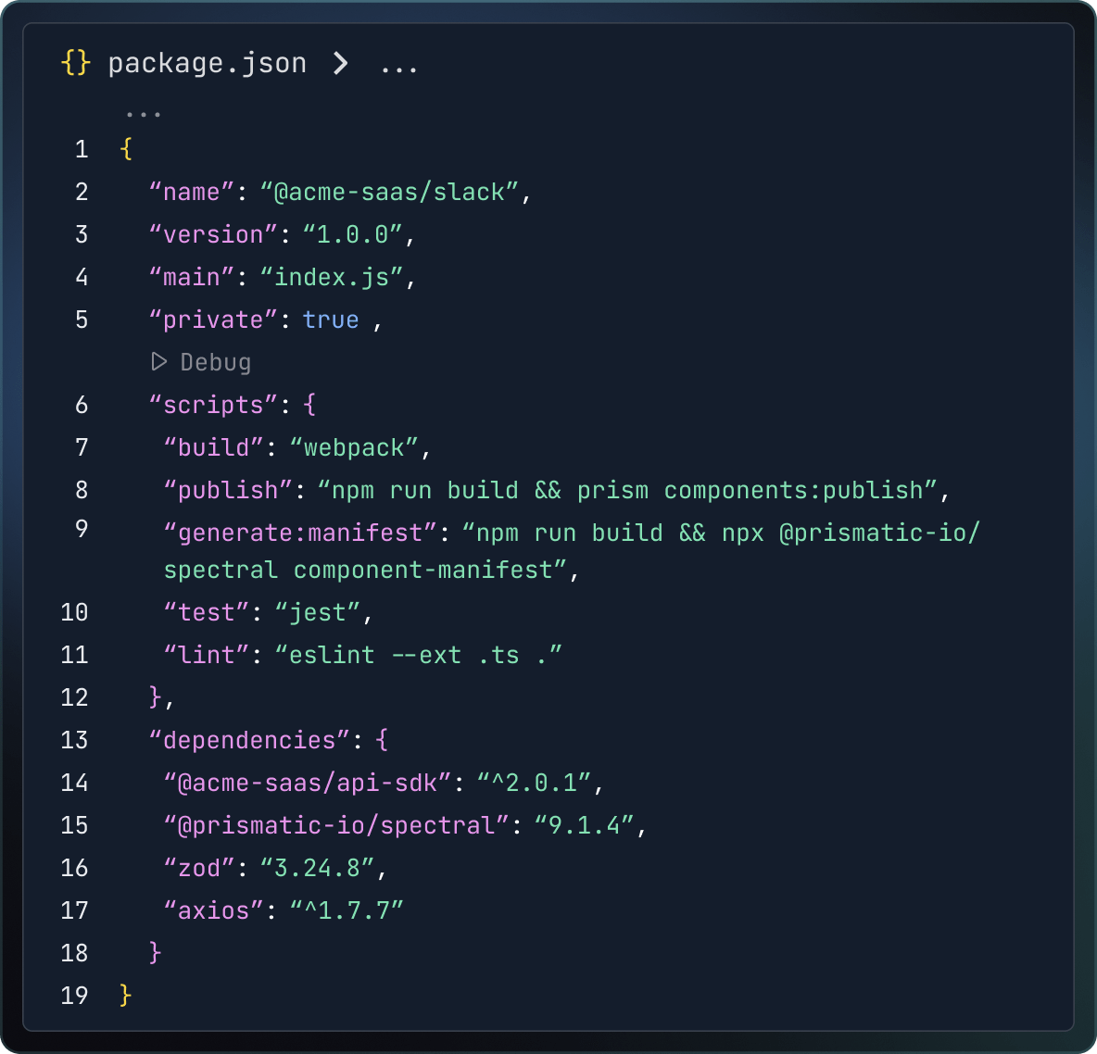Click the "version" key
Image resolution: width=1097 pixels, height=1054 pixels.
[x=213, y=234]
